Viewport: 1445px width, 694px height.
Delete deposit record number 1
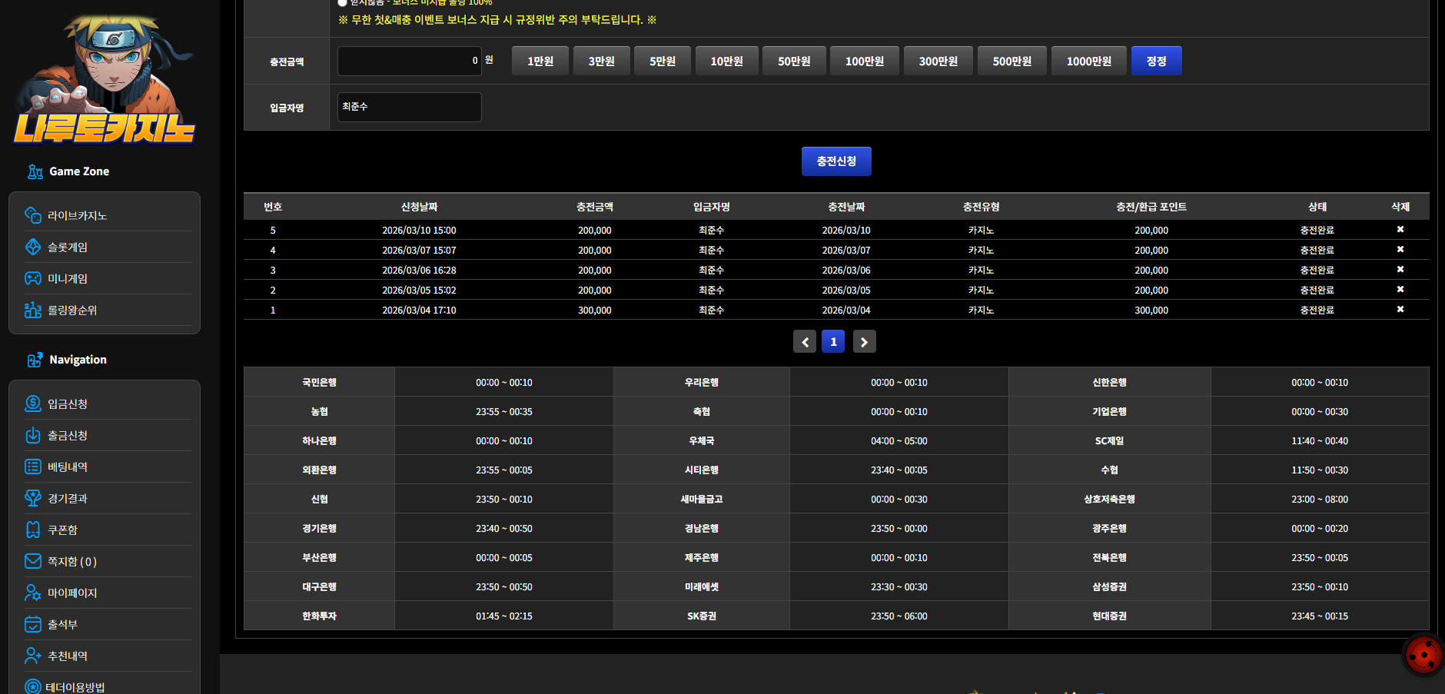click(1400, 310)
